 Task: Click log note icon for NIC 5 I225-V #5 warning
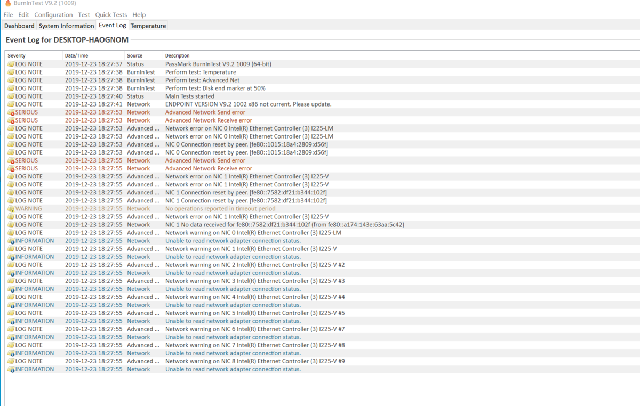coord(11,313)
